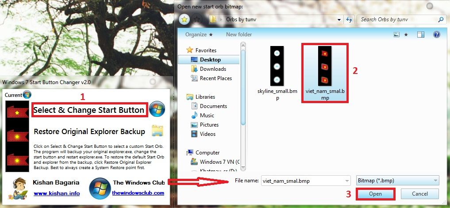Click the Refresh button next to address bar
Image resolution: width=450 pixels, height=208 pixels.
tap(349, 19)
